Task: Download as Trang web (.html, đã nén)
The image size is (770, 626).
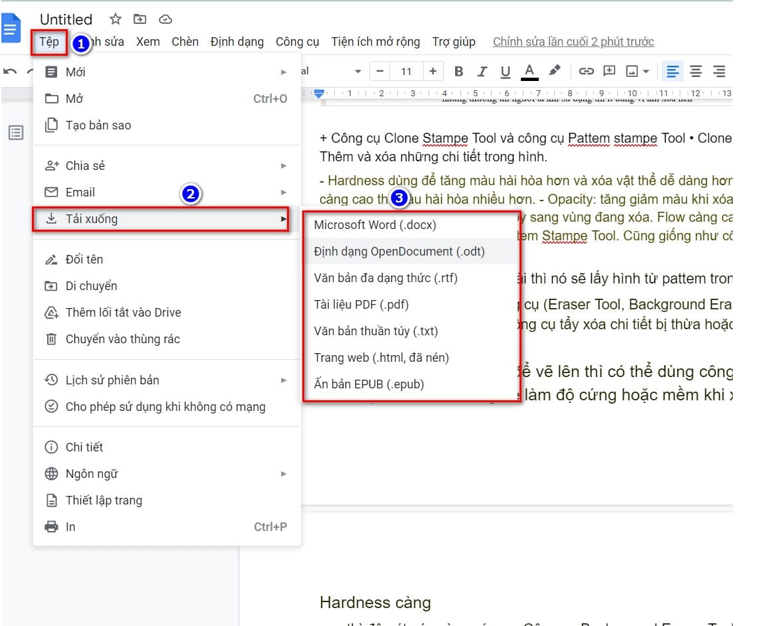Action: click(x=411, y=358)
